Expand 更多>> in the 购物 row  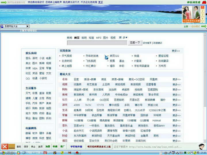coord(177,90)
